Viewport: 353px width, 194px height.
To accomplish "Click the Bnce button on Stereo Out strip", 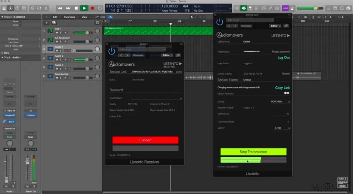I will [x=34, y=183].
